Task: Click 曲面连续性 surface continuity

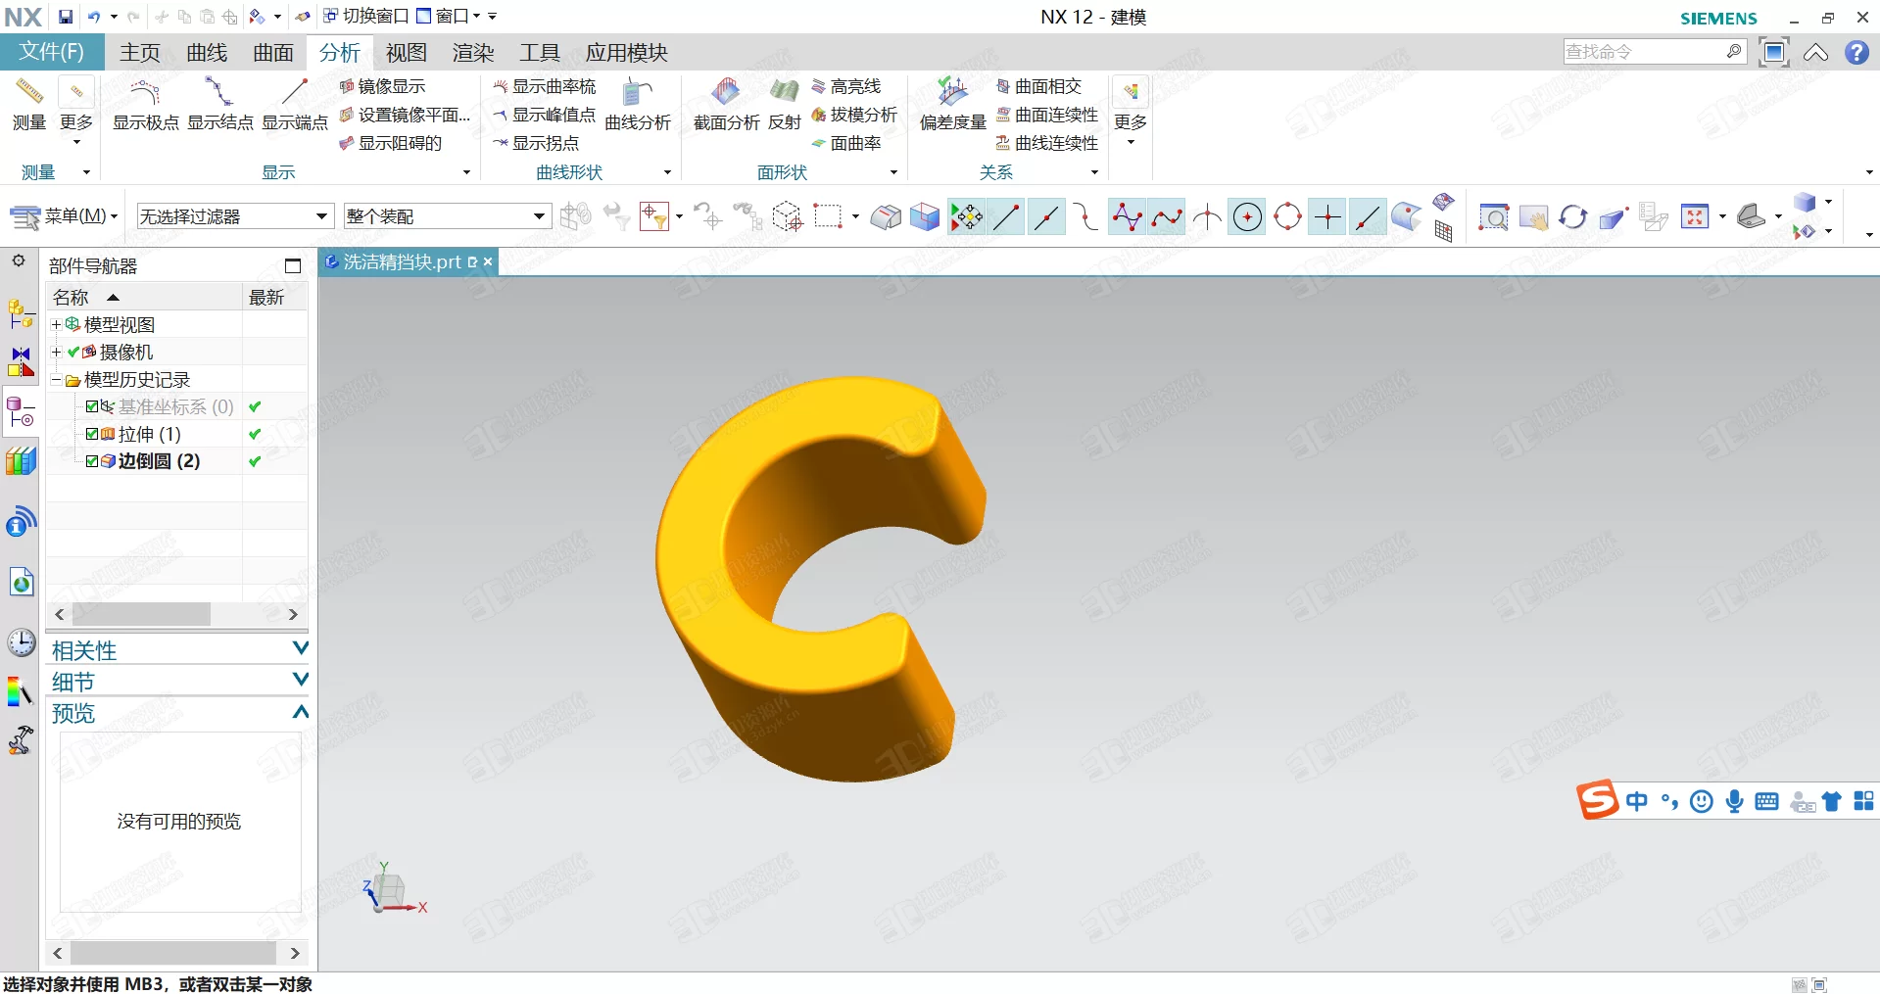Action: 1047,115
